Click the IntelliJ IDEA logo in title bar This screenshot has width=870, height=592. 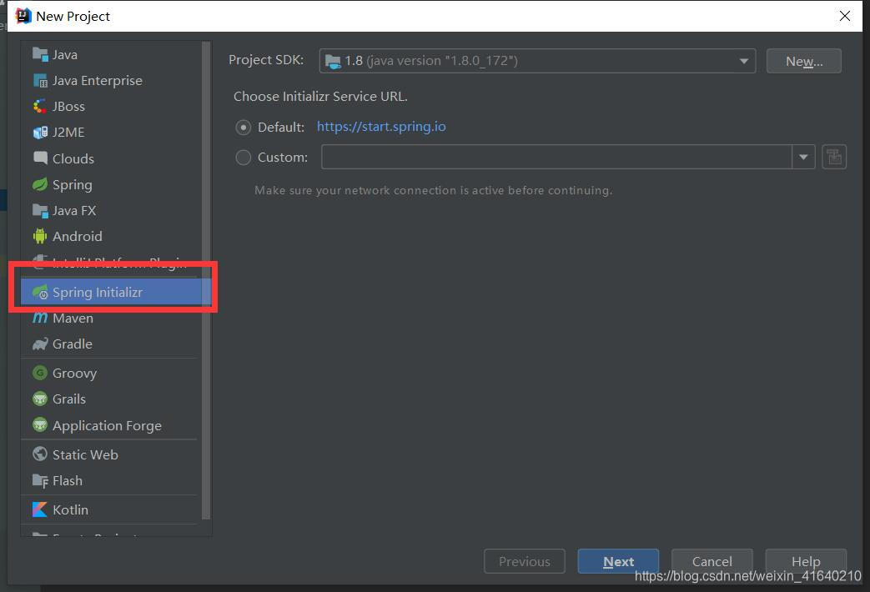pyautogui.click(x=23, y=16)
